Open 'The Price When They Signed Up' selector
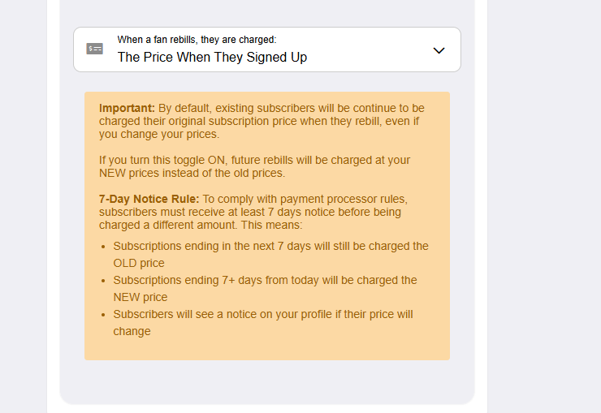 (212, 58)
